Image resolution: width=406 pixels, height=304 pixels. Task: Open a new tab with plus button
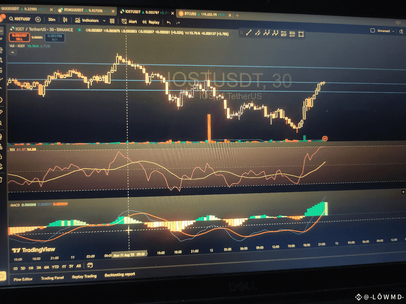(x=237, y=16)
